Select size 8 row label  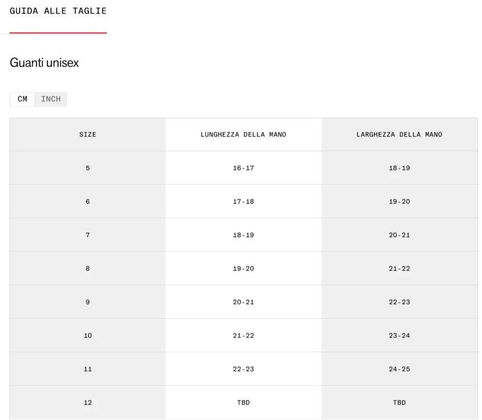pyautogui.click(x=88, y=268)
